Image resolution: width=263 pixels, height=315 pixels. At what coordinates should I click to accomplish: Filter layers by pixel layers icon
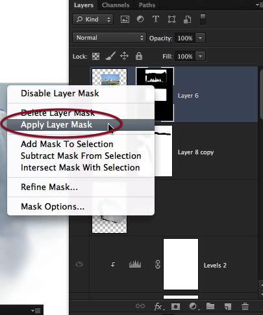pyautogui.click(x=125, y=20)
